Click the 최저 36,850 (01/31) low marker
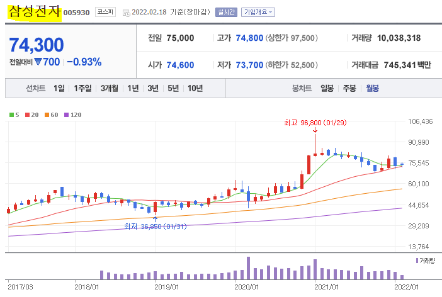This screenshot has width=442, height=297. tap(156, 227)
